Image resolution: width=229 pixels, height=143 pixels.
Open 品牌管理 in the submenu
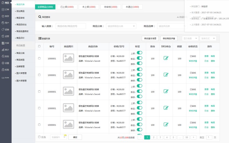[20, 66]
